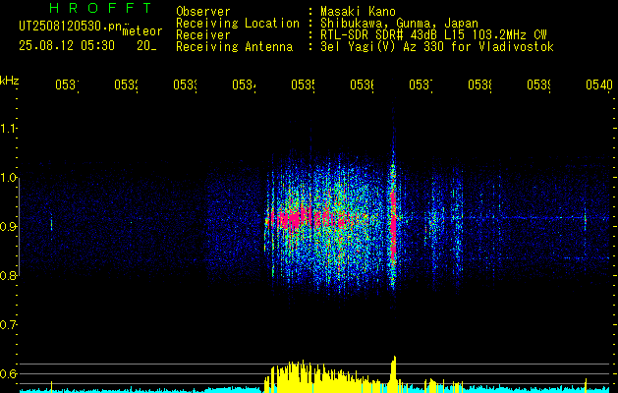Click the "Receiver" label

click(203, 35)
